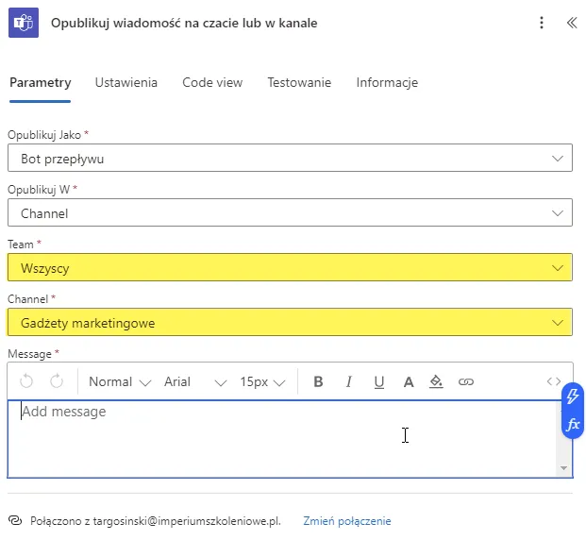Click the bold formatting icon
The image size is (586, 540).
318,381
